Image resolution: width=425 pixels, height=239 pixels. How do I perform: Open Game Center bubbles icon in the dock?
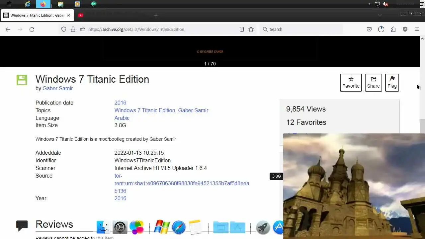point(136,227)
